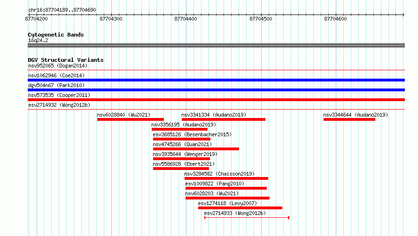Open variant nsv5586928 (Ebert2021) label

click(x=184, y=164)
